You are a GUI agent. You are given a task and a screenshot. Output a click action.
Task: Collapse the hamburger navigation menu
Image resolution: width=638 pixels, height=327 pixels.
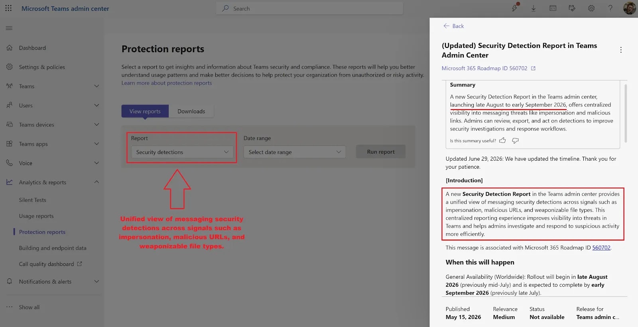tap(9, 28)
